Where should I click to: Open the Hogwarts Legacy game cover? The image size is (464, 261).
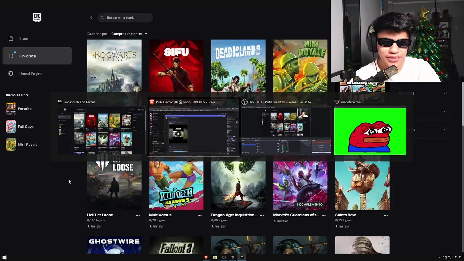point(115,66)
